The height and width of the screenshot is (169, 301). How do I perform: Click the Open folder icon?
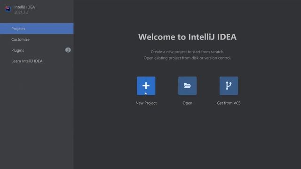[x=187, y=85]
